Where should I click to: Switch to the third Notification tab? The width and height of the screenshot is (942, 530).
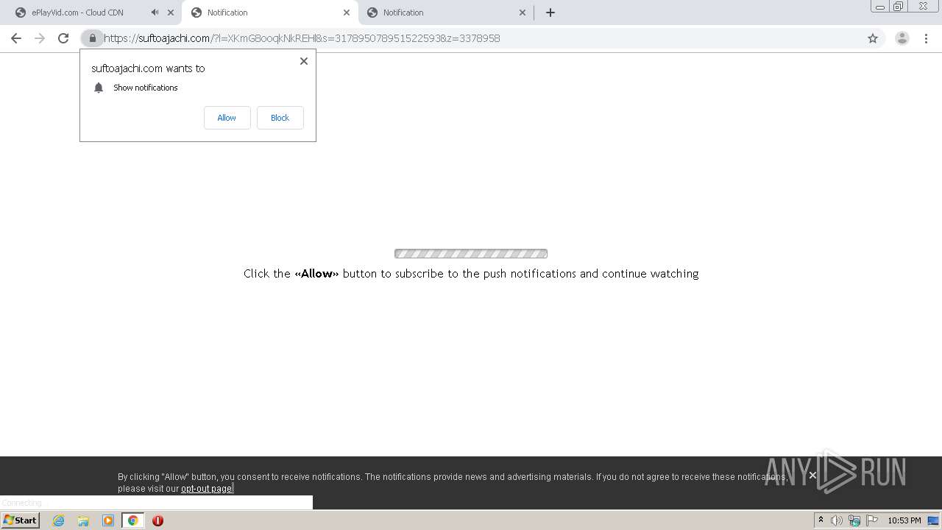[x=446, y=13]
